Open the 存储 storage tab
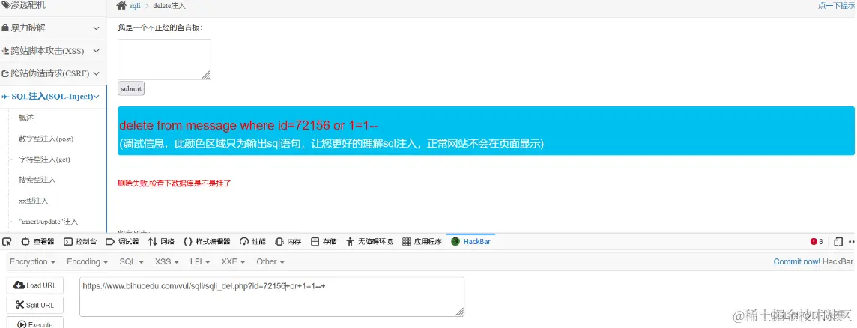 click(x=324, y=242)
